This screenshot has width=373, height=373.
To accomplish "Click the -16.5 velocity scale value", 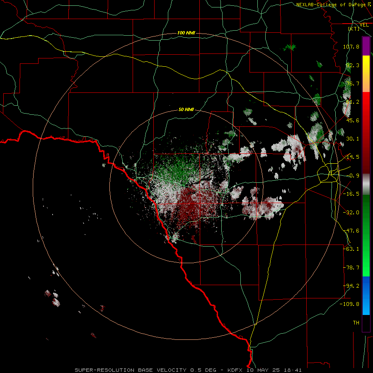I will [351, 194].
